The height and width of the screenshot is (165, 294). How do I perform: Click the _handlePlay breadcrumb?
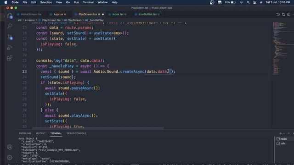(96, 20)
